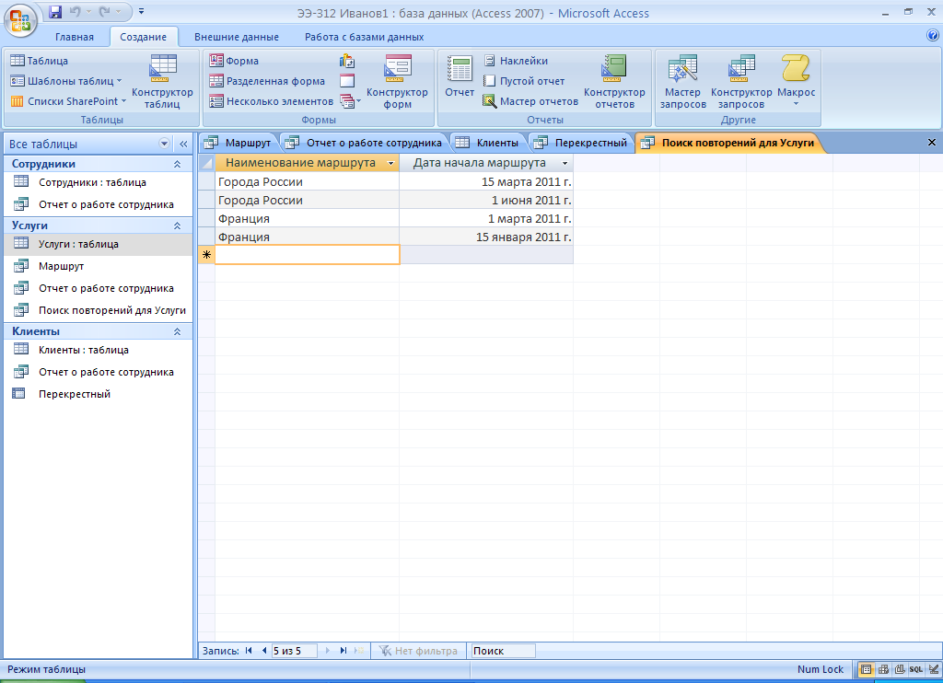943x683 pixels.
Task: Switch to the Внешние данные ribbon tab
Action: click(x=237, y=37)
